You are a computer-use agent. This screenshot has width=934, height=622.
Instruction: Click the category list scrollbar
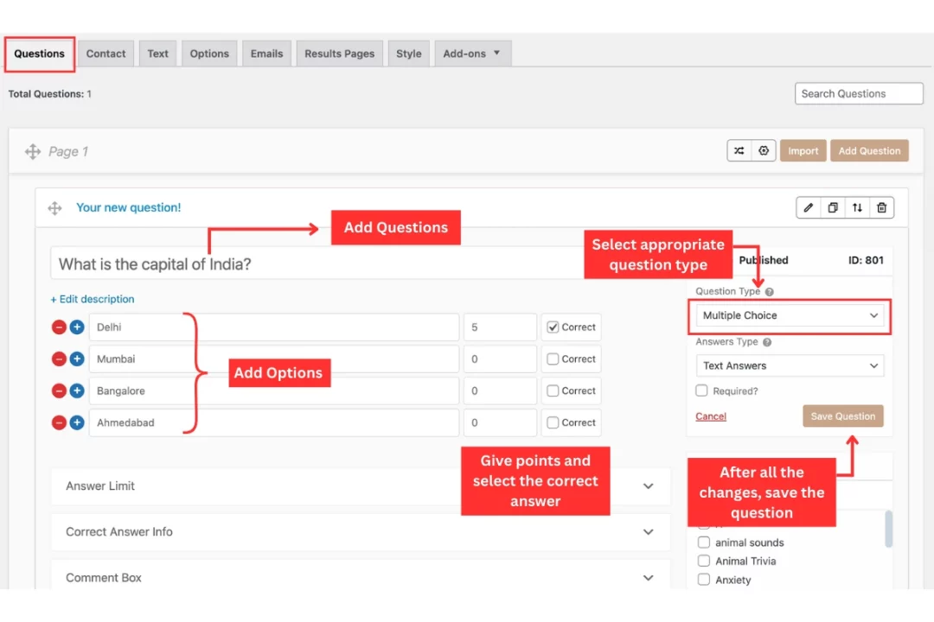coord(888,529)
